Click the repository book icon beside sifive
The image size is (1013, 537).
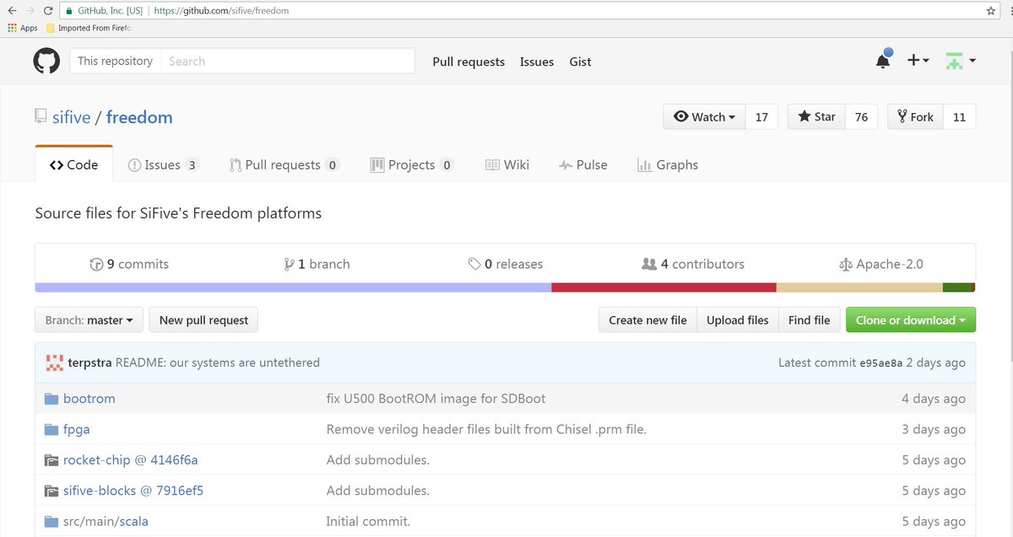41,117
